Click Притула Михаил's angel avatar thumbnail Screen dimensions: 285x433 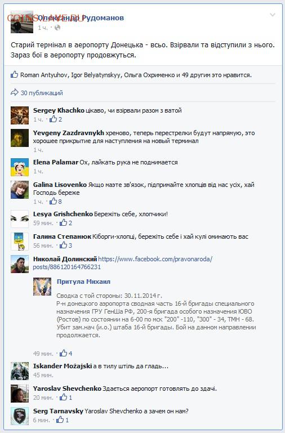42,287
